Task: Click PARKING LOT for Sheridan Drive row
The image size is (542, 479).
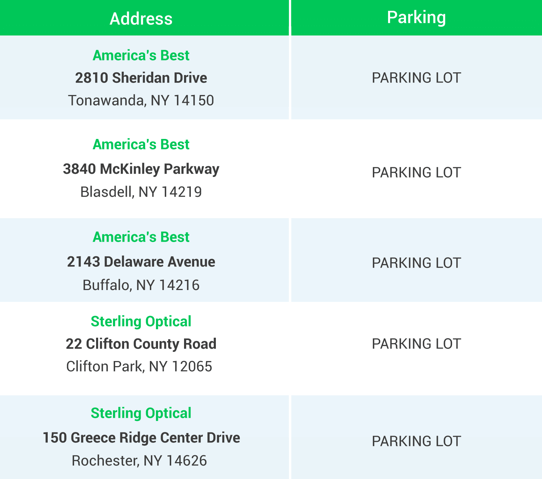Action: click(x=416, y=78)
